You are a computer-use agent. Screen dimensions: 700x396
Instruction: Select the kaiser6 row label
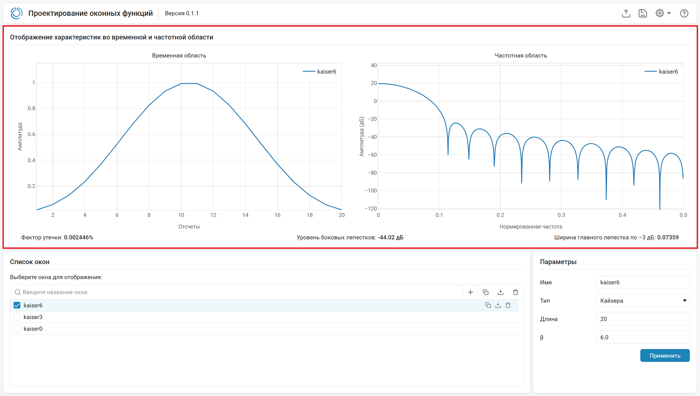pyautogui.click(x=33, y=305)
